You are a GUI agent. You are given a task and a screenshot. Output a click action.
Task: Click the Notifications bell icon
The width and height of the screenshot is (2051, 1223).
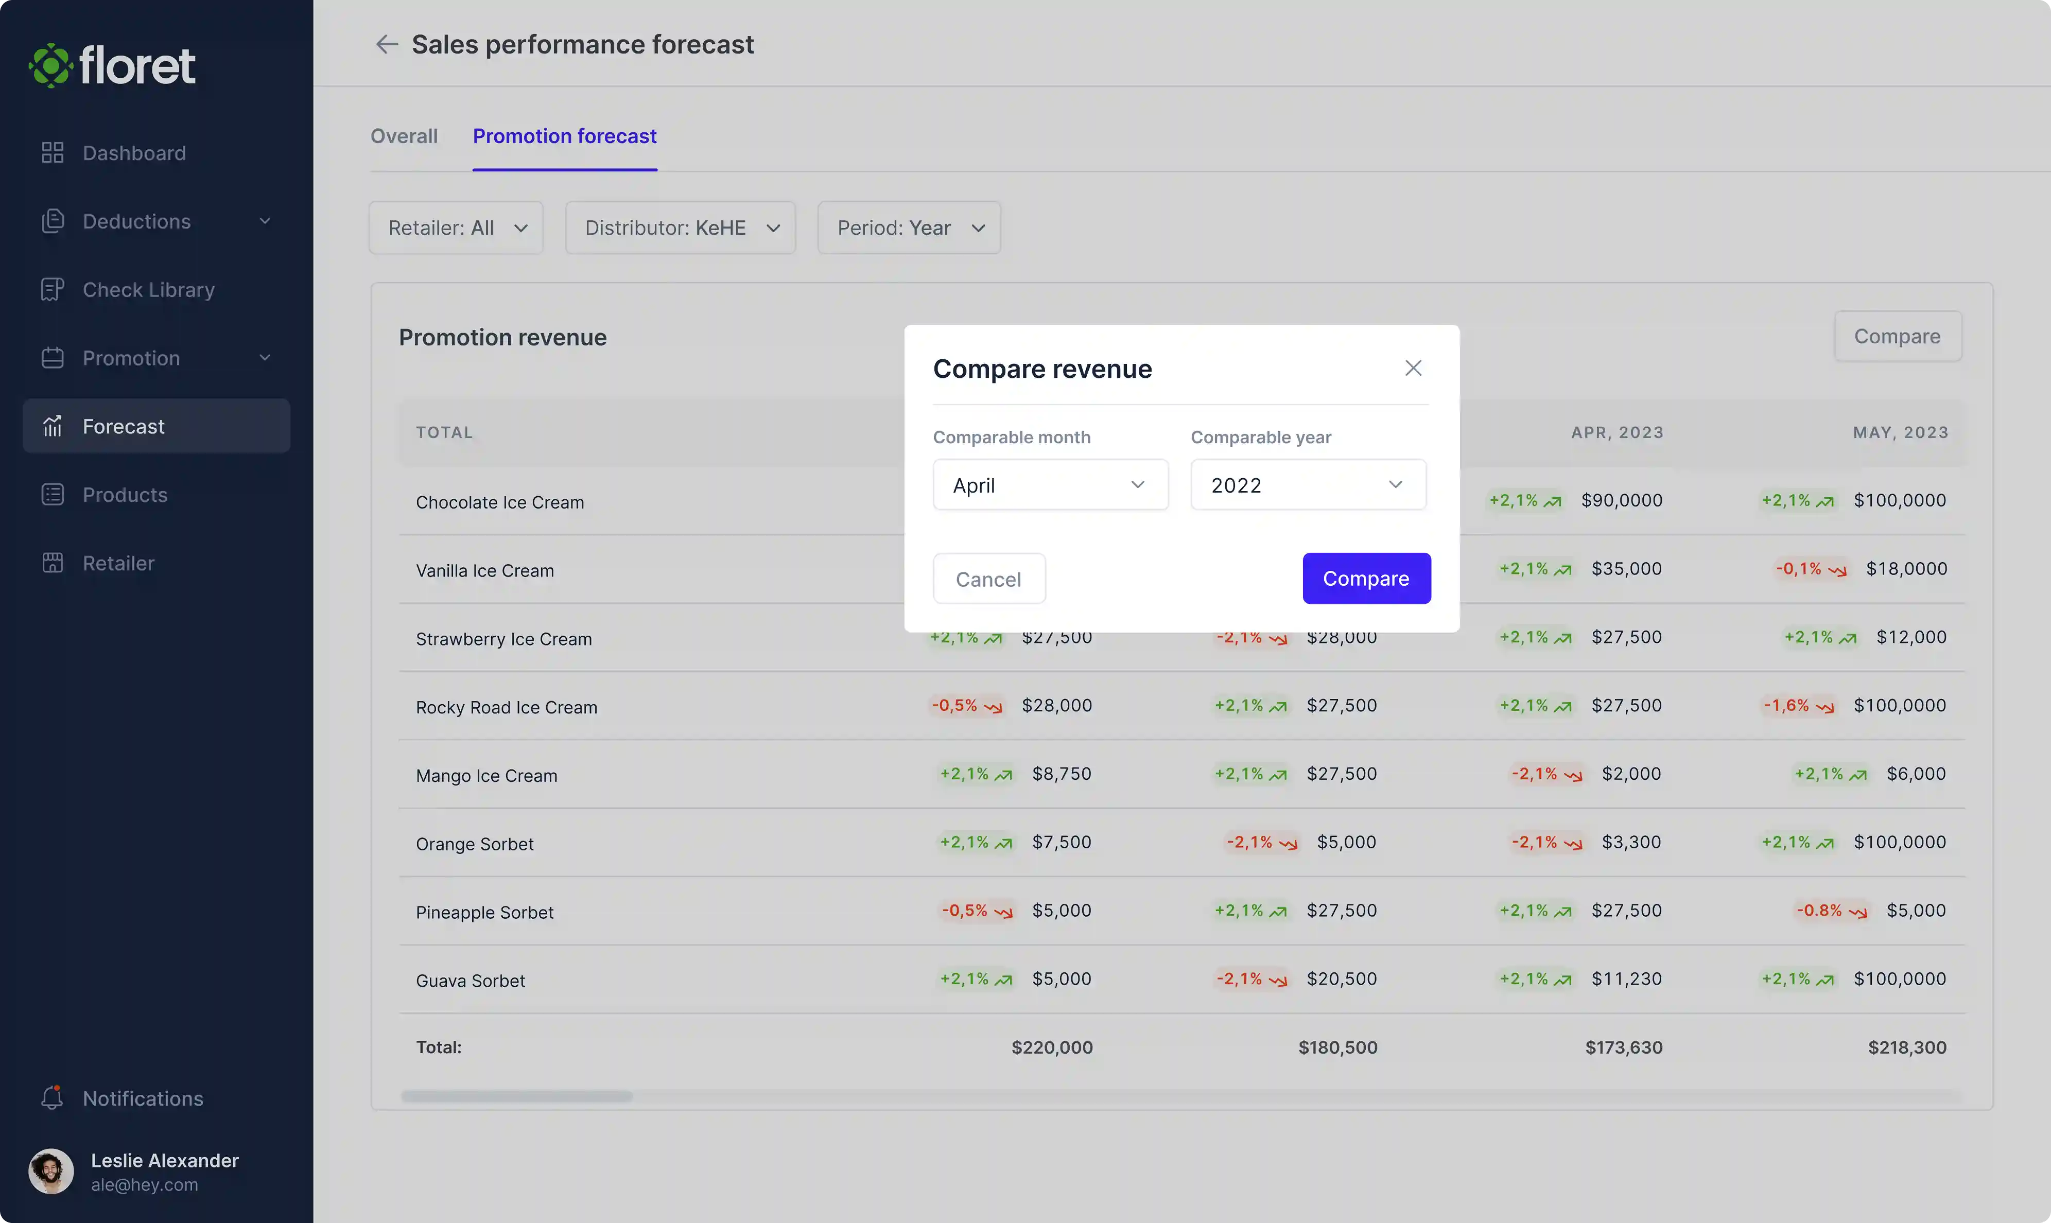tap(52, 1098)
